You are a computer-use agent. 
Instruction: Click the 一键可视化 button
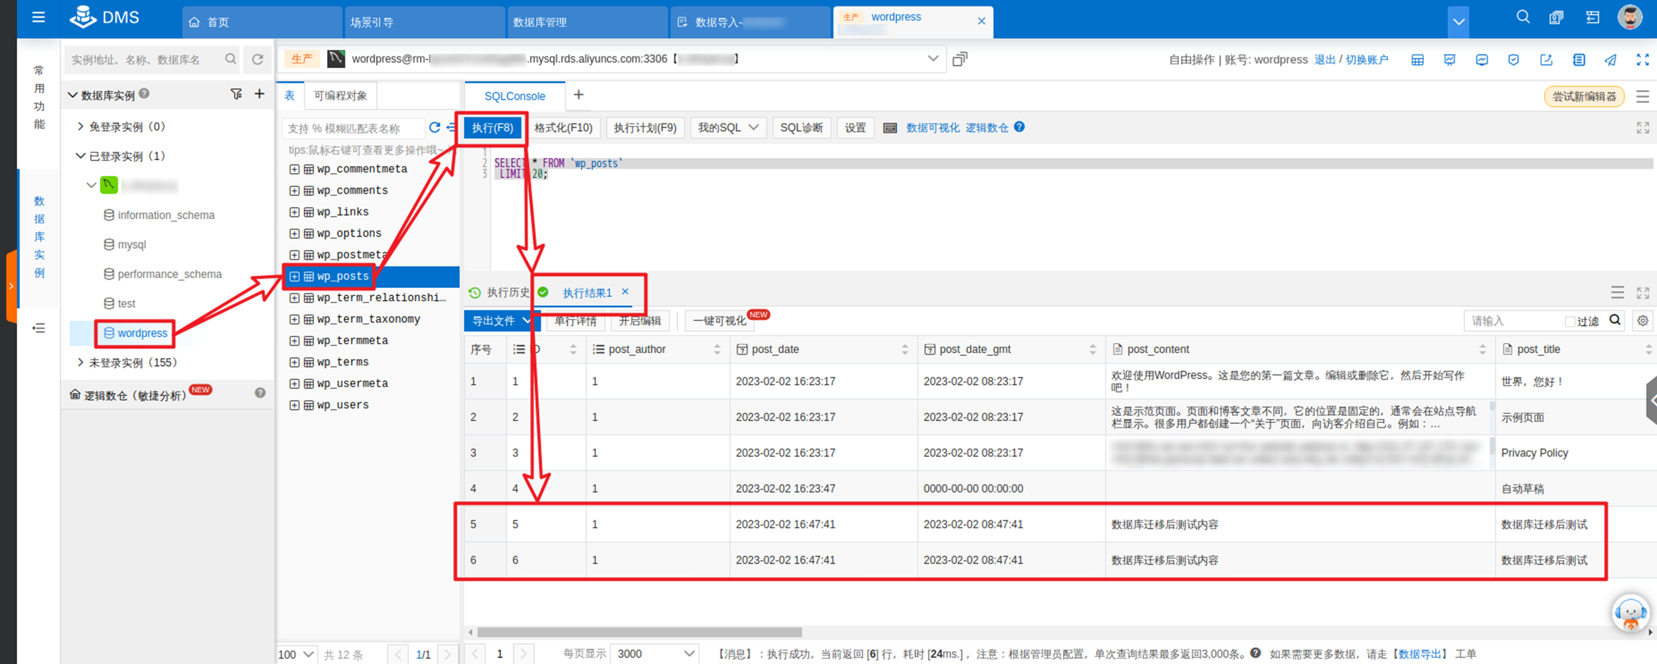click(719, 321)
